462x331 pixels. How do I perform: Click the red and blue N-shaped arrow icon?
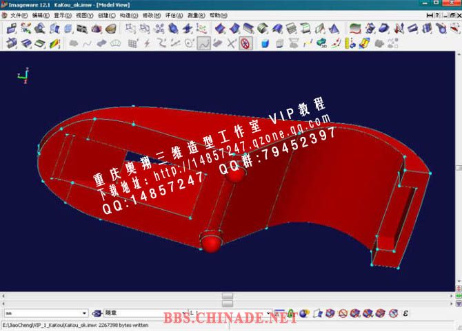click(399, 28)
